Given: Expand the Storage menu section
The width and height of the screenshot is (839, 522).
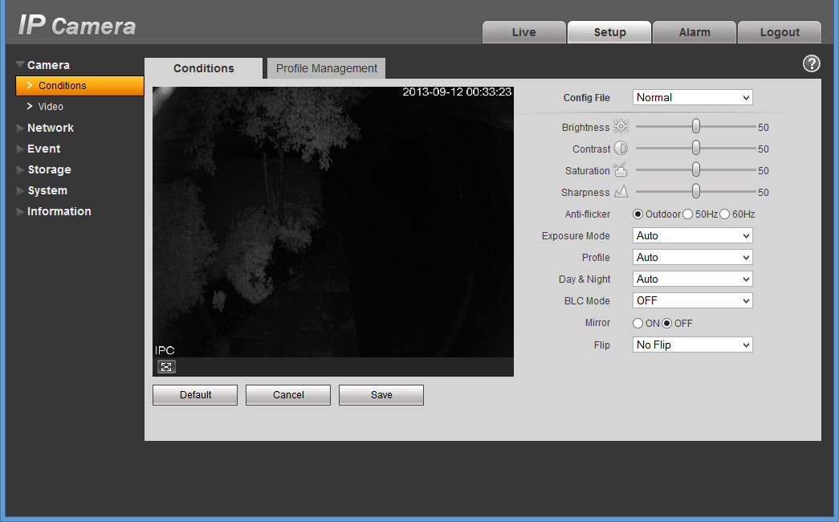Looking at the screenshot, I should point(44,169).
